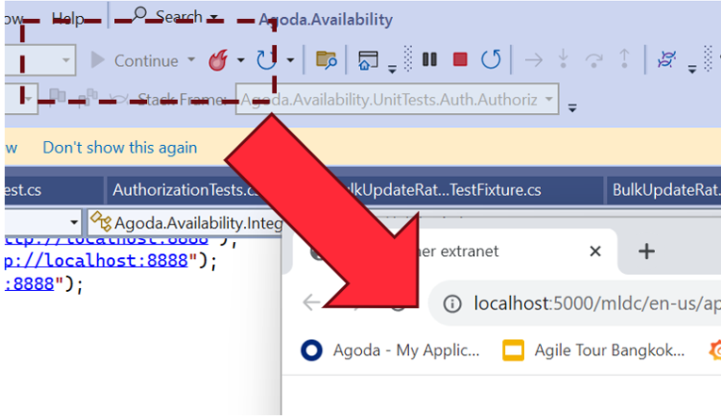
Task: Click the site info icon in address bar
Action: (452, 302)
